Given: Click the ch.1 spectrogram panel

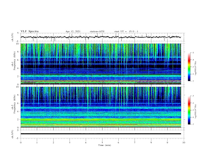Looking at the screenshot, I should click(101, 64).
